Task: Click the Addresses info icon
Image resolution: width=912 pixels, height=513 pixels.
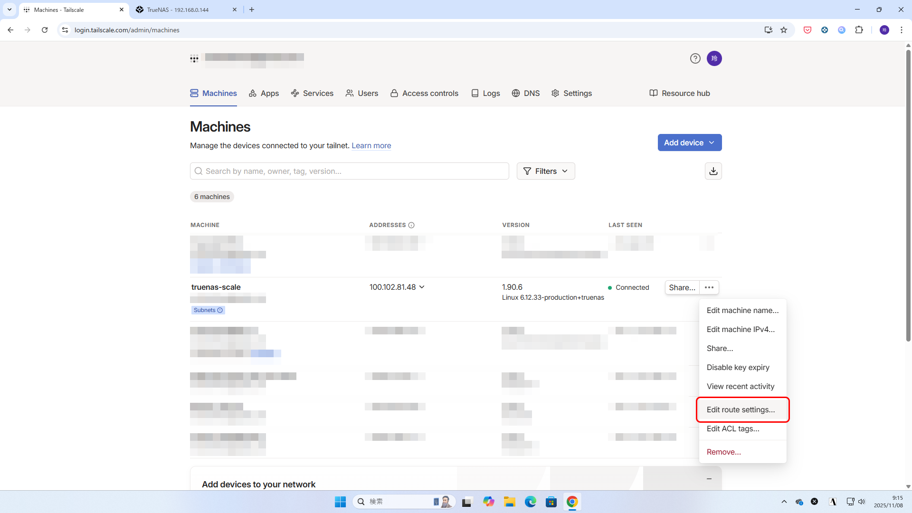Action: click(x=411, y=225)
